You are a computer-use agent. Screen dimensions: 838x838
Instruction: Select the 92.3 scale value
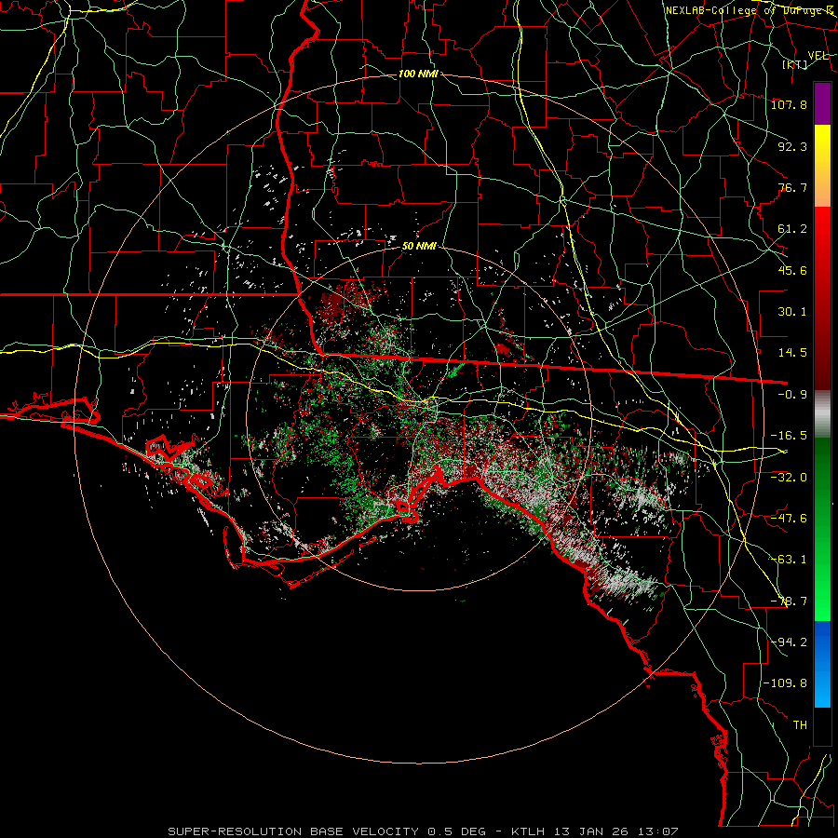click(x=792, y=146)
